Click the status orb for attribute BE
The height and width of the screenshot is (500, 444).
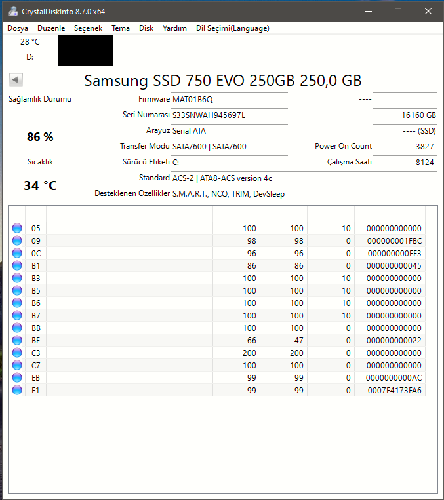tap(17, 340)
